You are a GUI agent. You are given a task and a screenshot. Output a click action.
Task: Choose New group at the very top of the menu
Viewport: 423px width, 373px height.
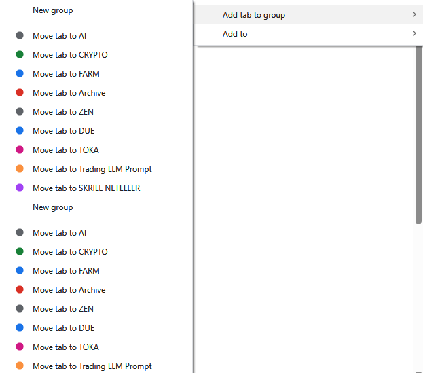(x=53, y=10)
